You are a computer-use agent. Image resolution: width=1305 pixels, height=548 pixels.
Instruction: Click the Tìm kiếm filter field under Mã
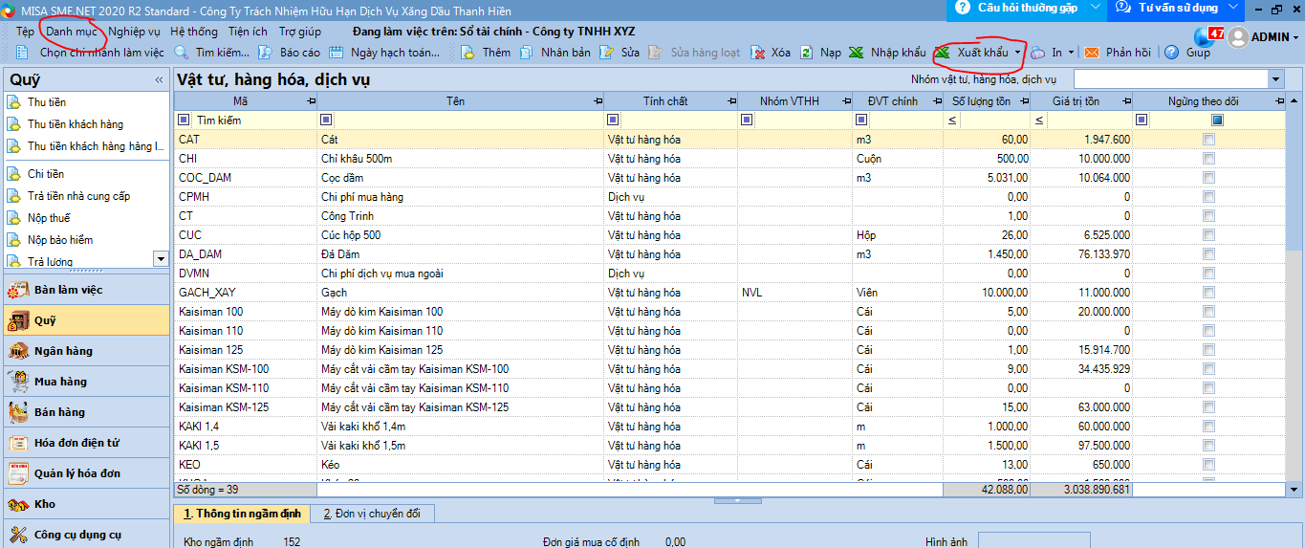254,121
